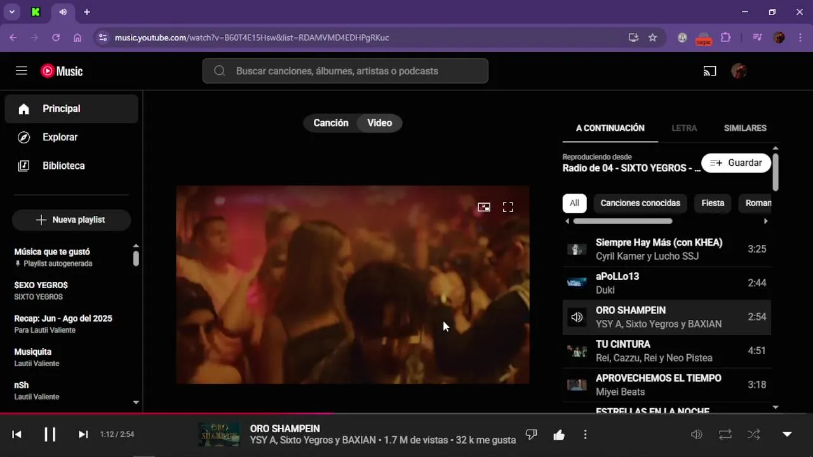Click the TU CINTURA thumbnail
Viewport: 813px width, 457px height.
click(577, 351)
